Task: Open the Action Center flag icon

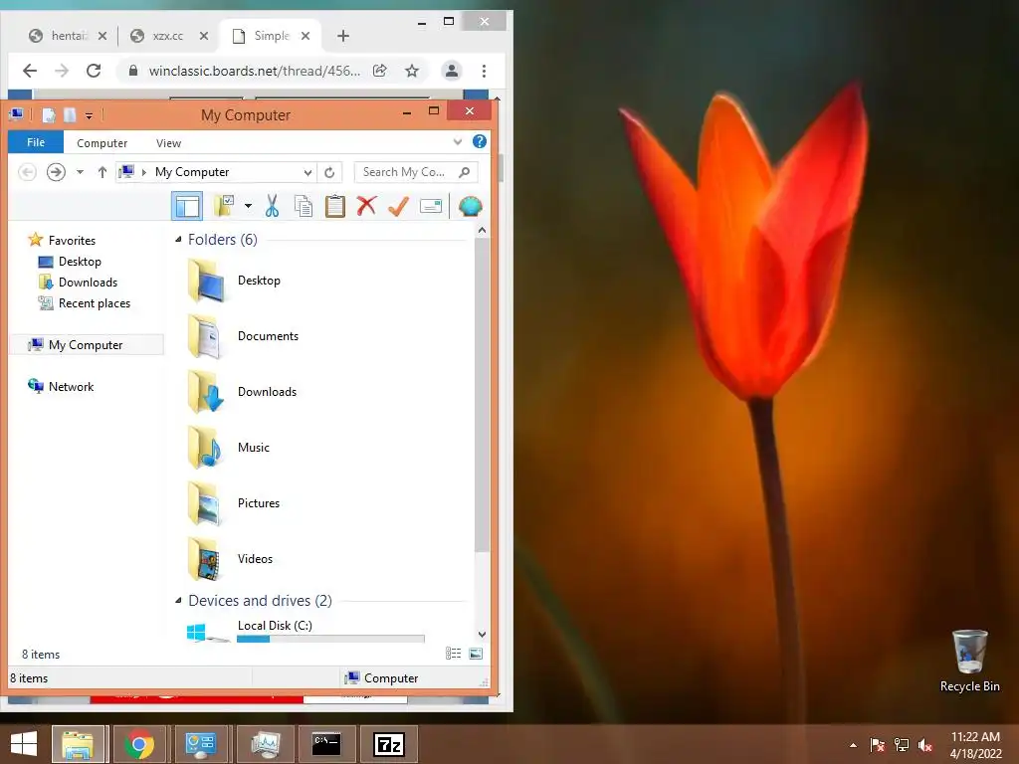Action: [x=877, y=745]
